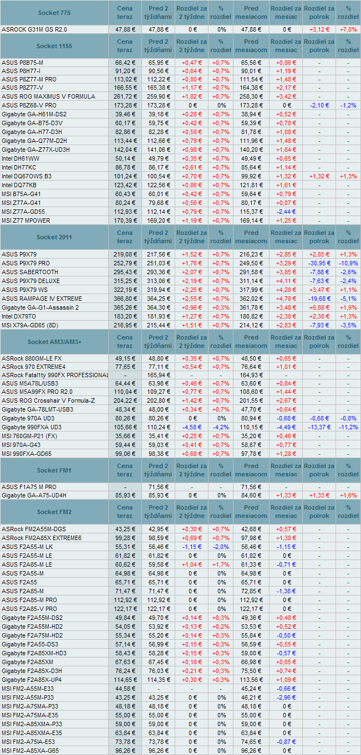Click the -19,68 € half-year difference

pyautogui.click(x=319, y=299)
